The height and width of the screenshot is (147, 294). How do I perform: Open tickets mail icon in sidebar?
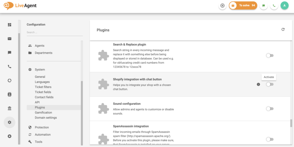(x=9, y=39)
